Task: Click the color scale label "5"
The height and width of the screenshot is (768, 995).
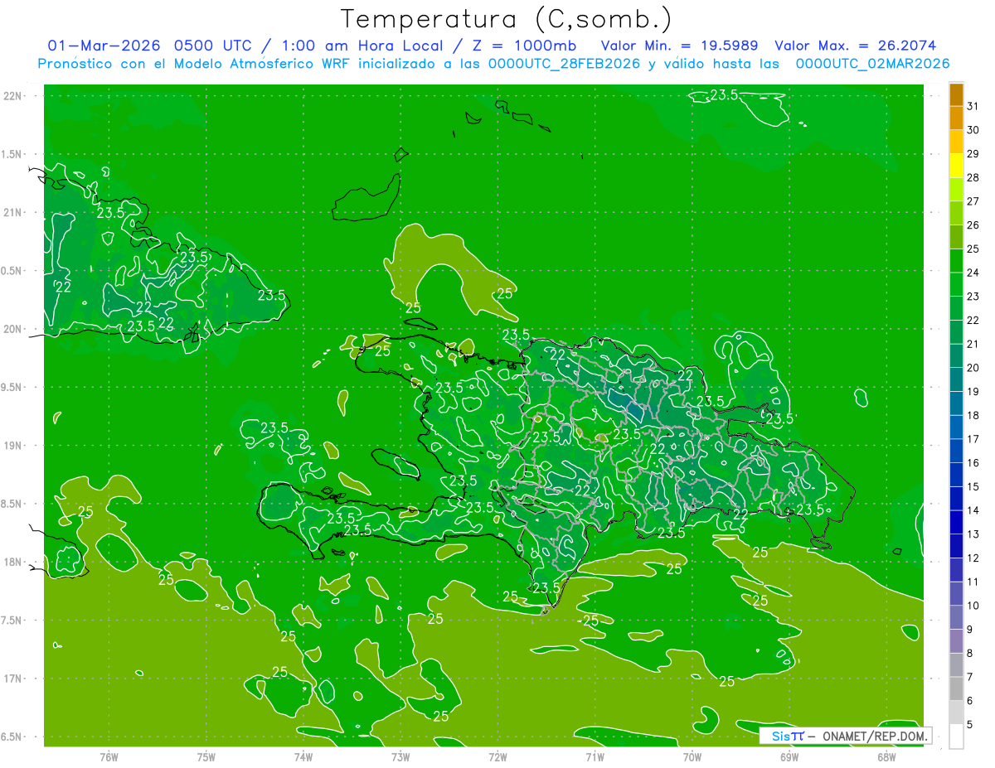Action: click(971, 725)
